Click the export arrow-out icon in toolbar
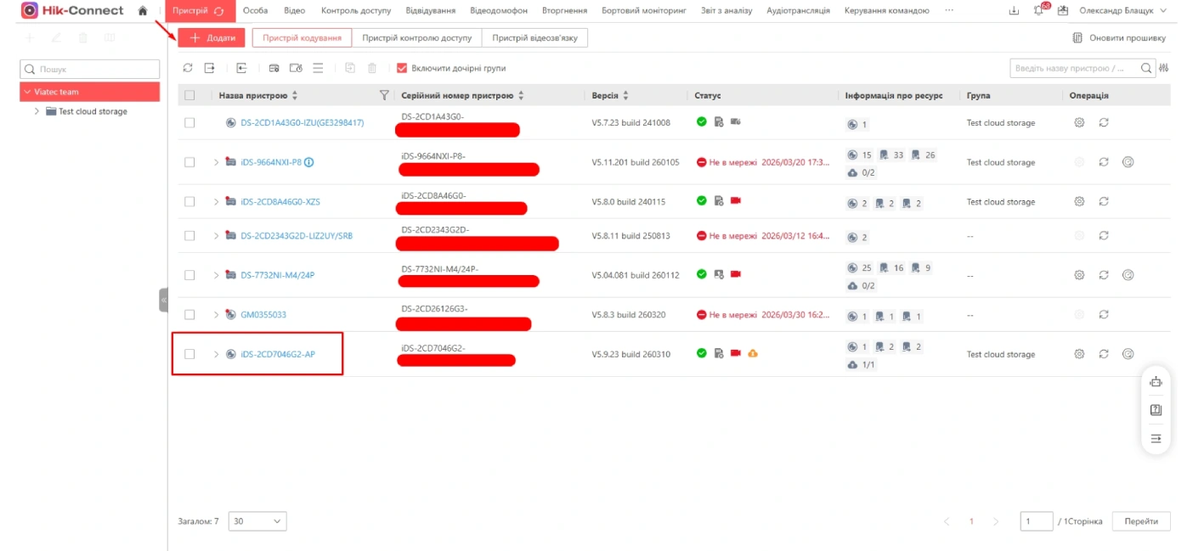 pos(209,68)
